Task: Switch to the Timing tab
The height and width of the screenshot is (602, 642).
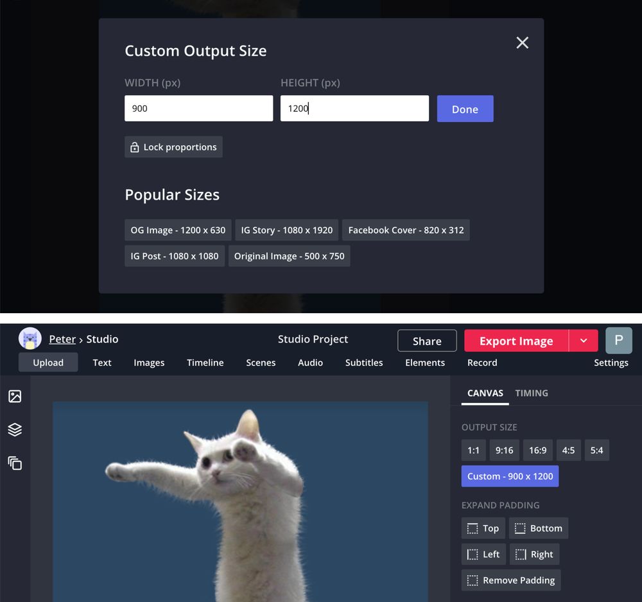Action: pos(532,393)
